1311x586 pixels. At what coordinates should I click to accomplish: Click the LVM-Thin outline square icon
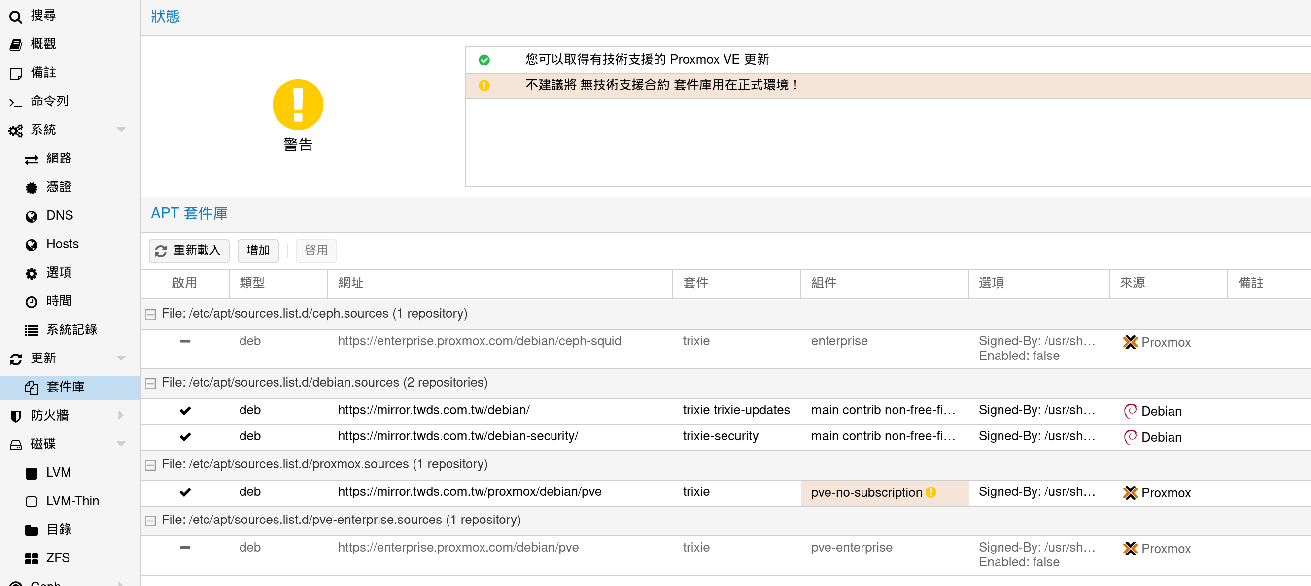pos(32,502)
